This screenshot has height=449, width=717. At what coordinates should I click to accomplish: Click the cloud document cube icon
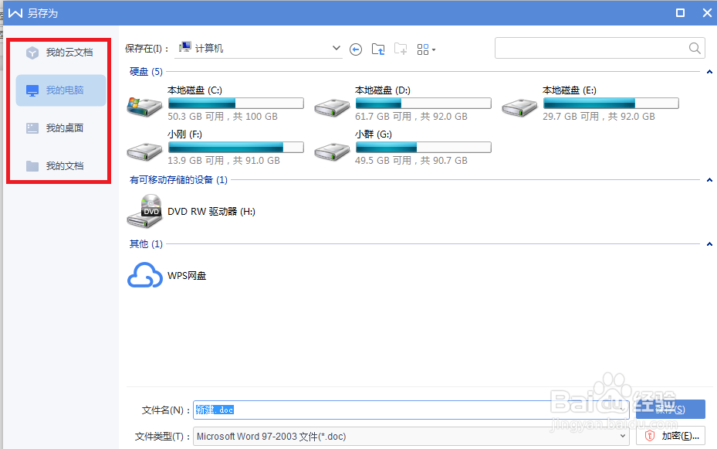[32, 53]
